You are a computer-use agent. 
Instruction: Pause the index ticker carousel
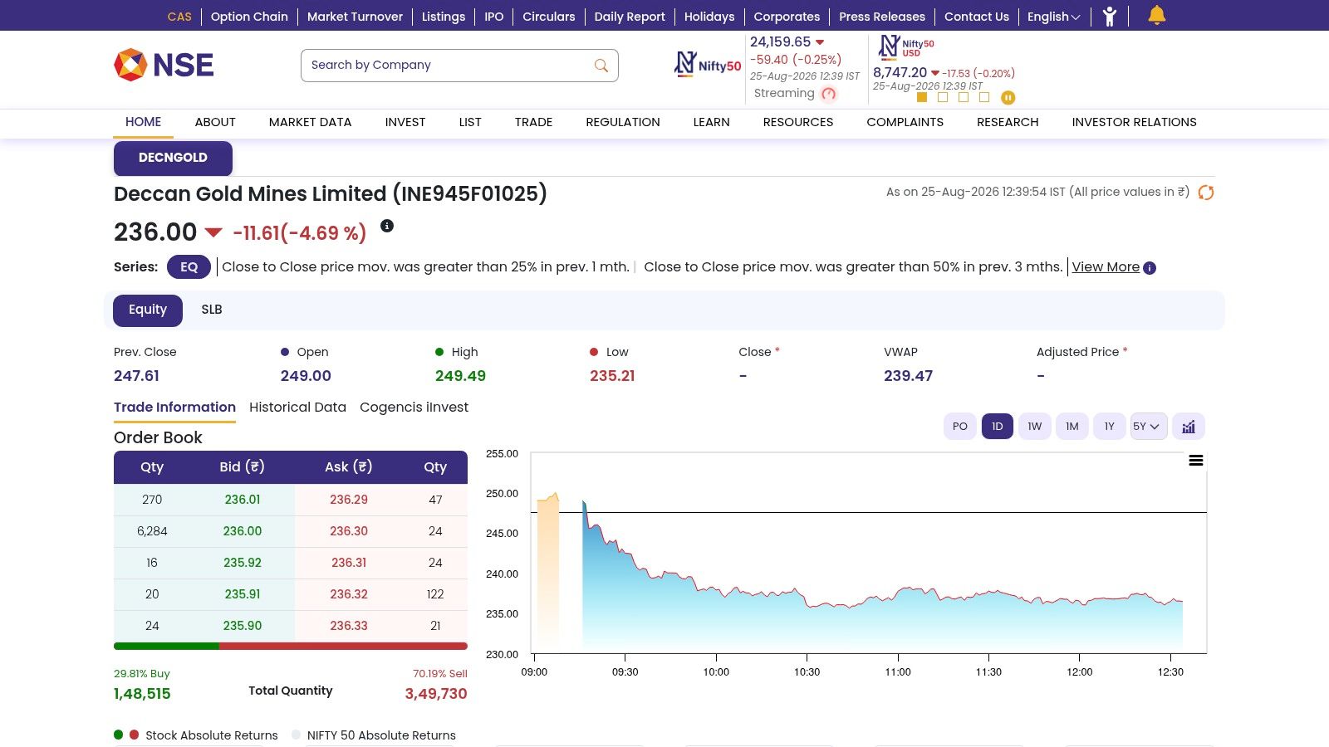(x=1008, y=98)
